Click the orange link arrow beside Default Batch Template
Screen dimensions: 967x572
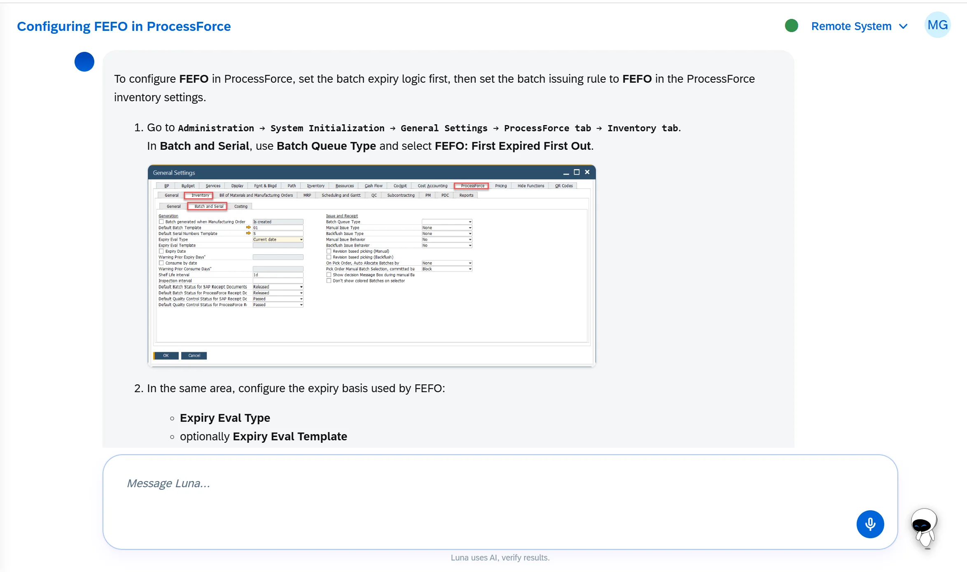coord(248,227)
